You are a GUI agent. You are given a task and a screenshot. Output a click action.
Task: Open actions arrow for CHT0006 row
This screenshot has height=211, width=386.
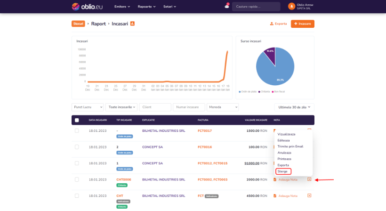pyautogui.click(x=309, y=179)
